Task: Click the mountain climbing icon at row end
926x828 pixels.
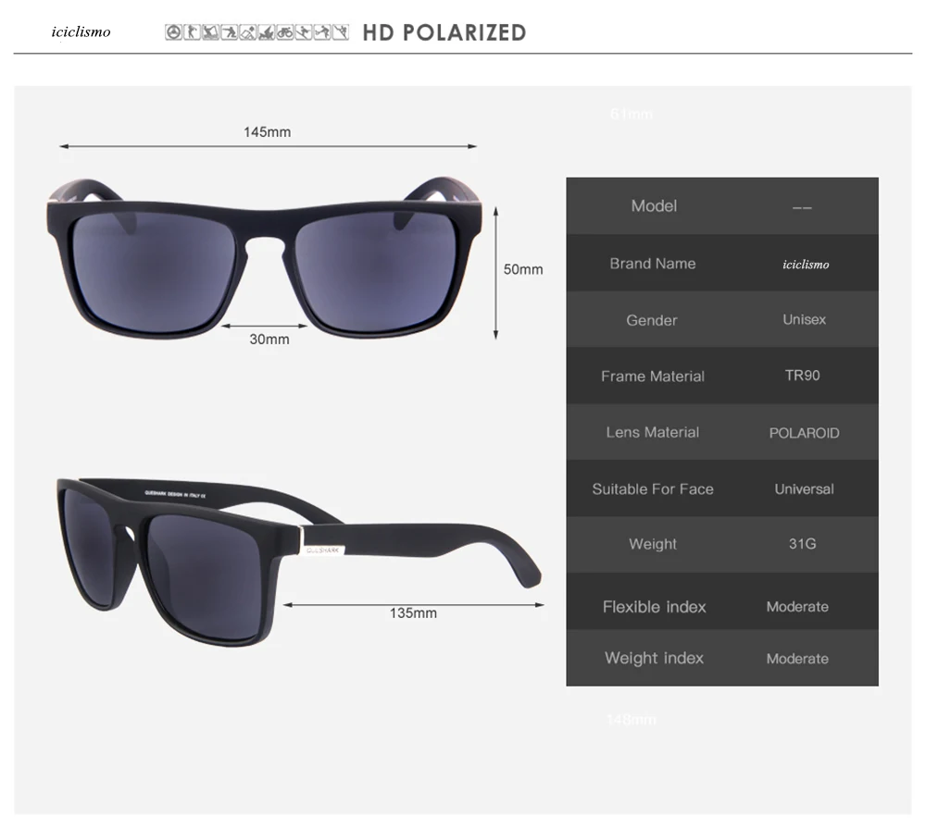Action: click(341, 31)
